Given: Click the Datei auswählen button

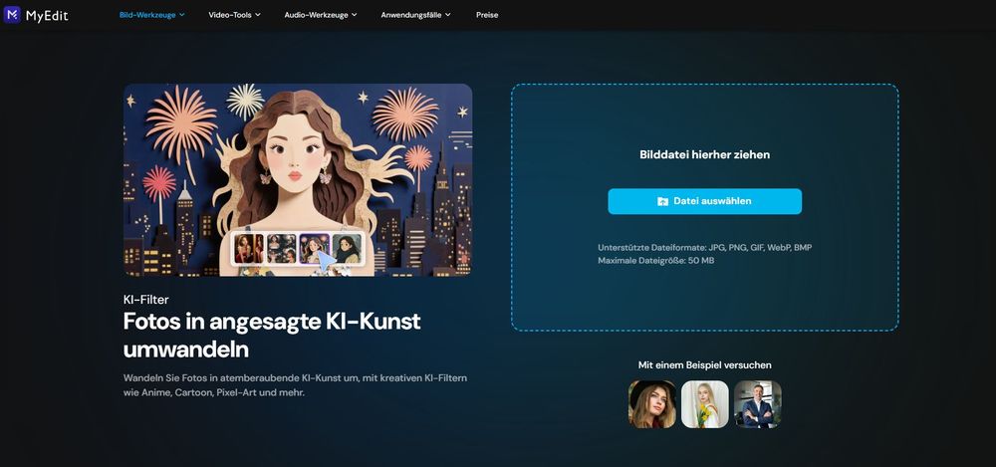Looking at the screenshot, I should pyautogui.click(x=704, y=201).
